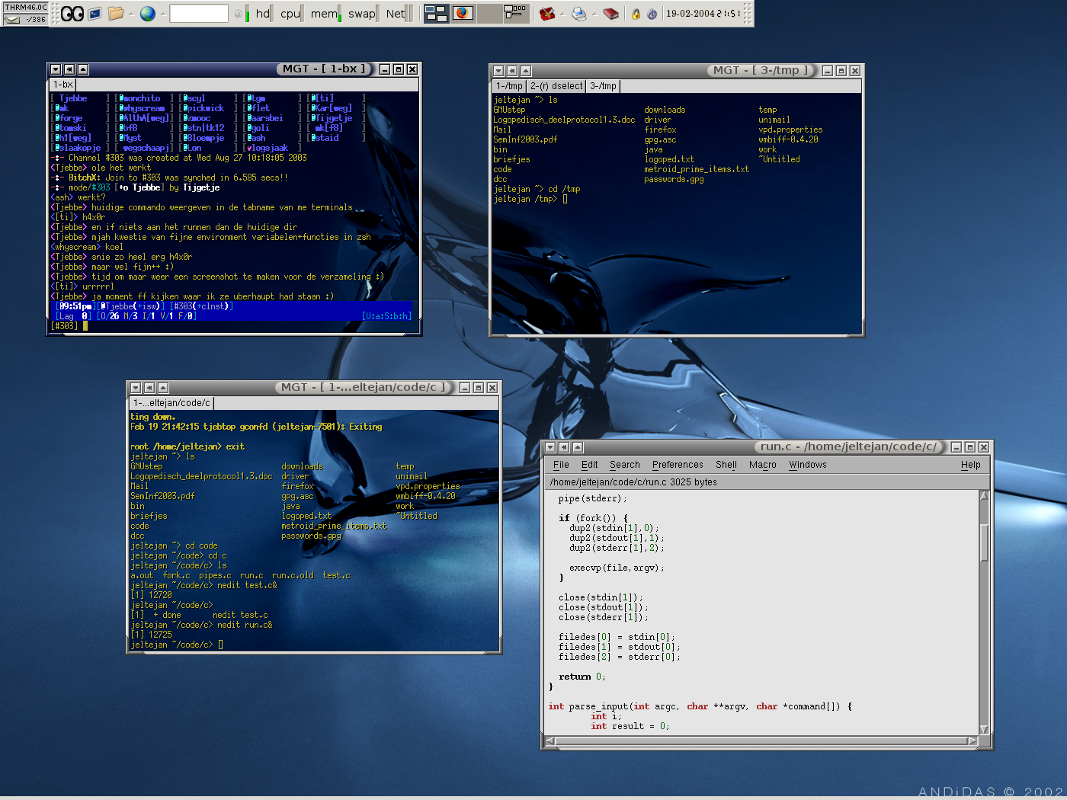Click the eyes applet in the top panel
Viewport: 1067px width, 800px height.
point(72,14)
